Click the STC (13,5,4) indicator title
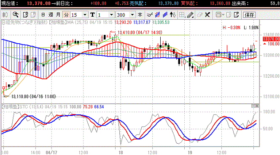The height and width of the screenshot is (155, 280). (31, 107)
